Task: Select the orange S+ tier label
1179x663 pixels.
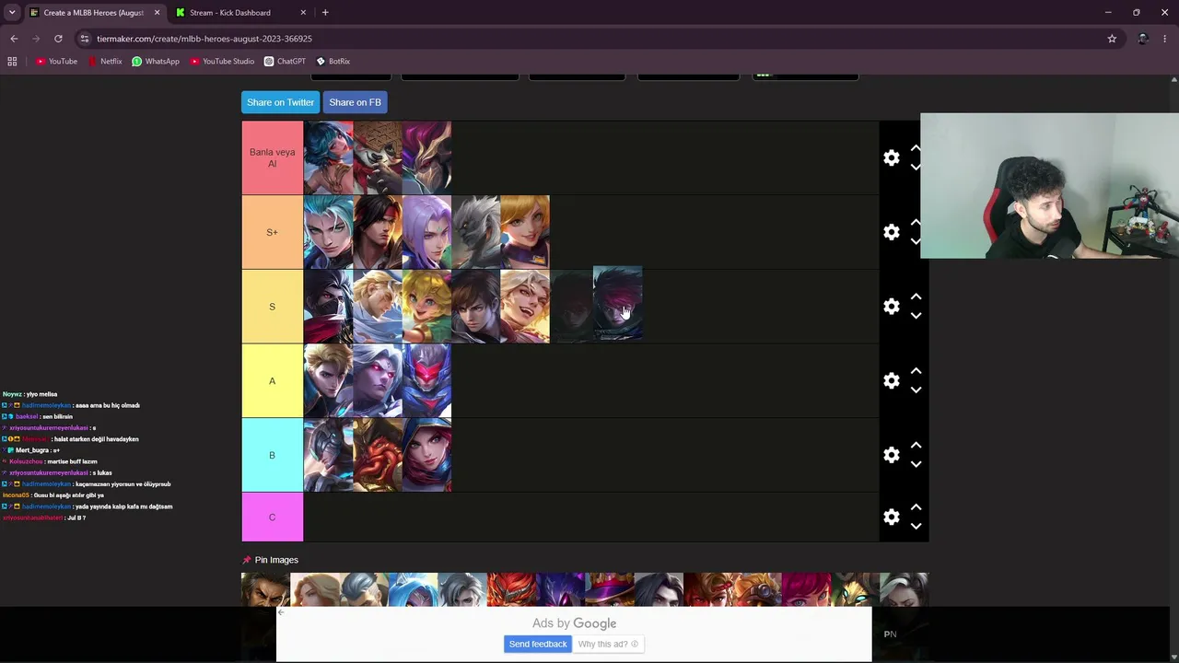Action: (272, 232)
